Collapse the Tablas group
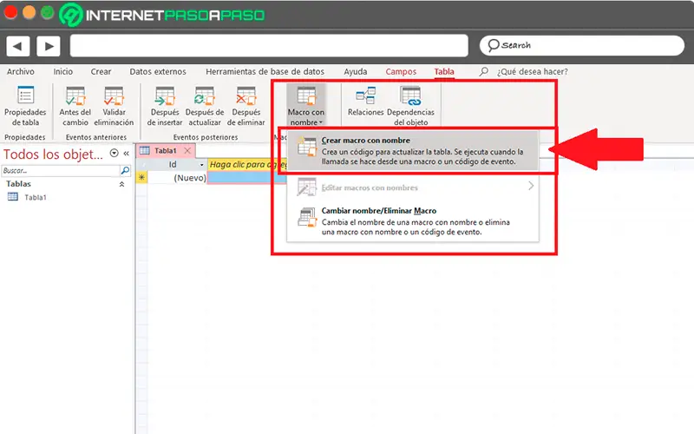The image size is (694, 434). point(121,184)
